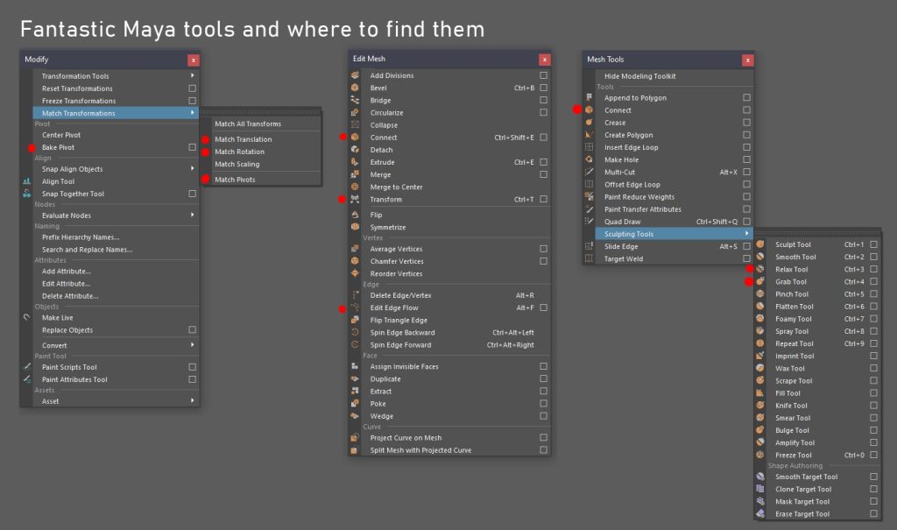The image size is (897, 530).
Task: Expand Sculpting Tools submenu arrow
Action: (x=746, y=234)
